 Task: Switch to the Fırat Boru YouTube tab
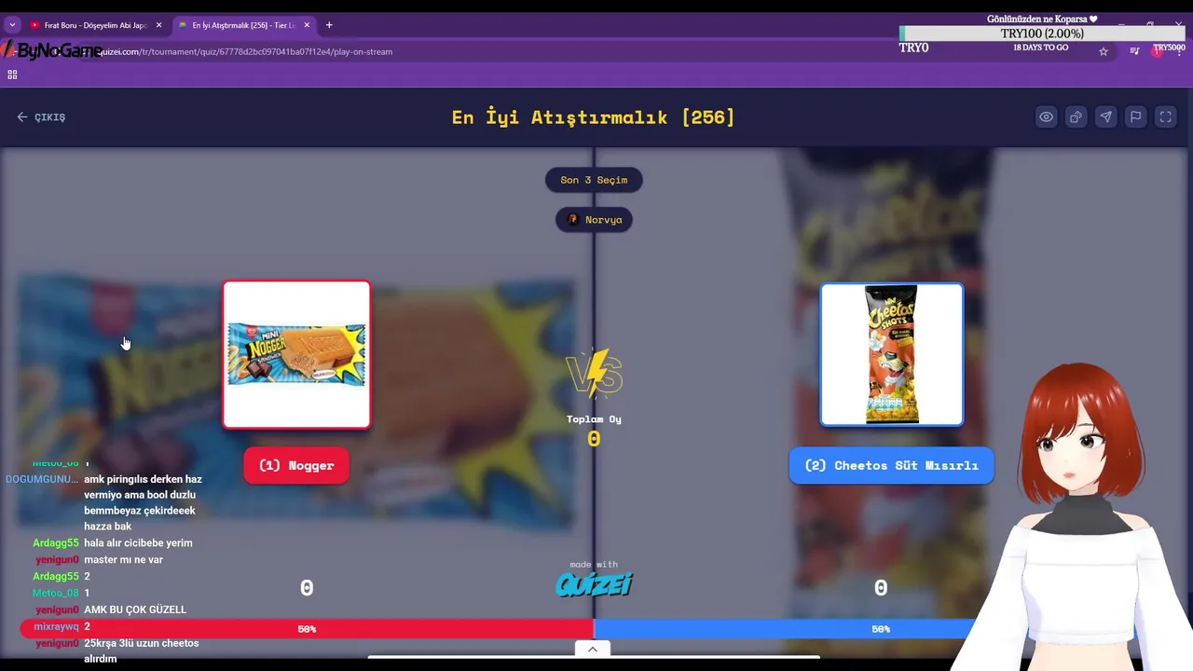click(93, 25)
